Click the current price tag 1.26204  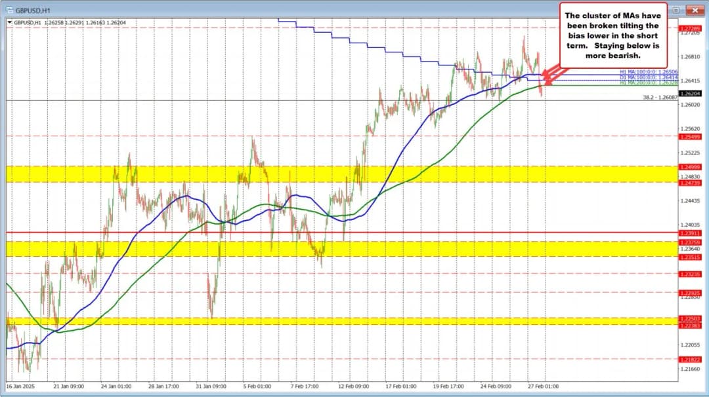point(692,93)
